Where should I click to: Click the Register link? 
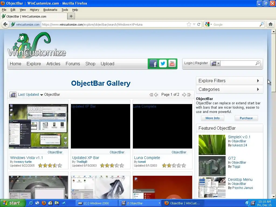point(201,63)
